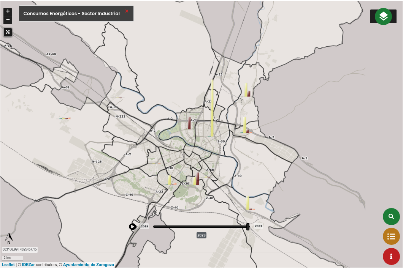This screenshot has height=268, width=403.
Task: Click the 2 km scale bar
Action: point(13,258)
